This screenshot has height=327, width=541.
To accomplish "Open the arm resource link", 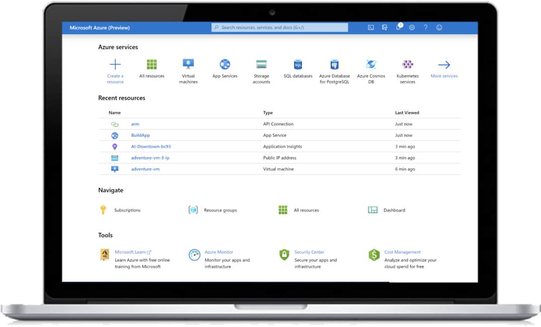I will (135, 124).
